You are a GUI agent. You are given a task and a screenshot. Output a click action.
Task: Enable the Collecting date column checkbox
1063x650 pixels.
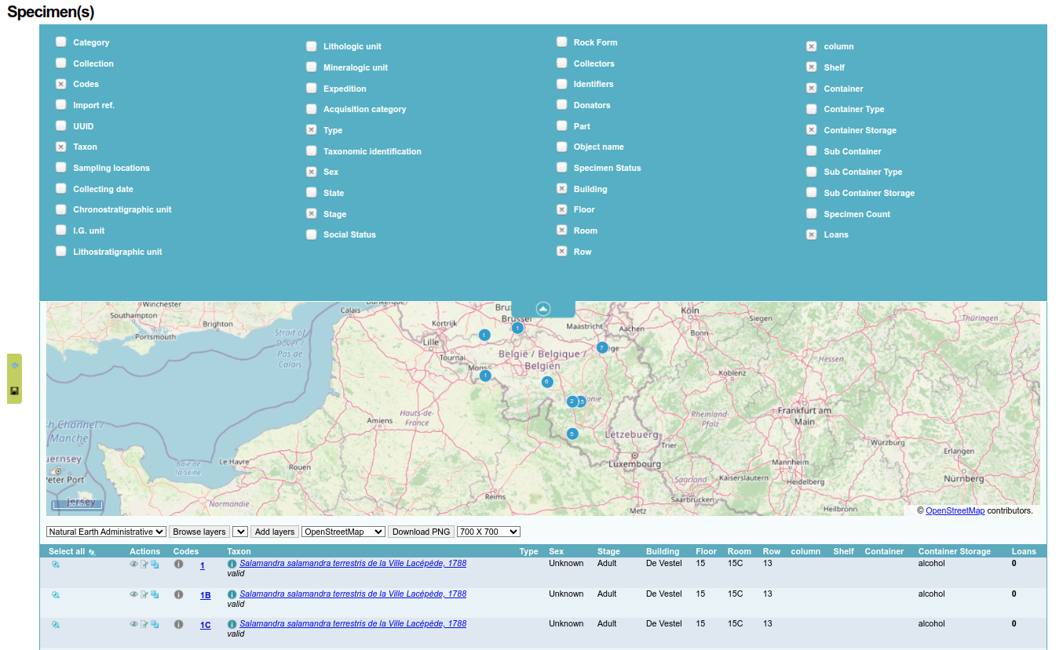click(x=61, y=188)
